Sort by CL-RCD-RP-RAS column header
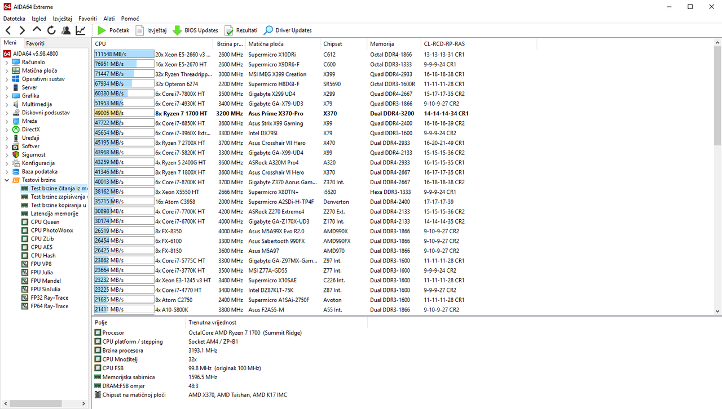The image size is (722, 409). pos(479,44)
